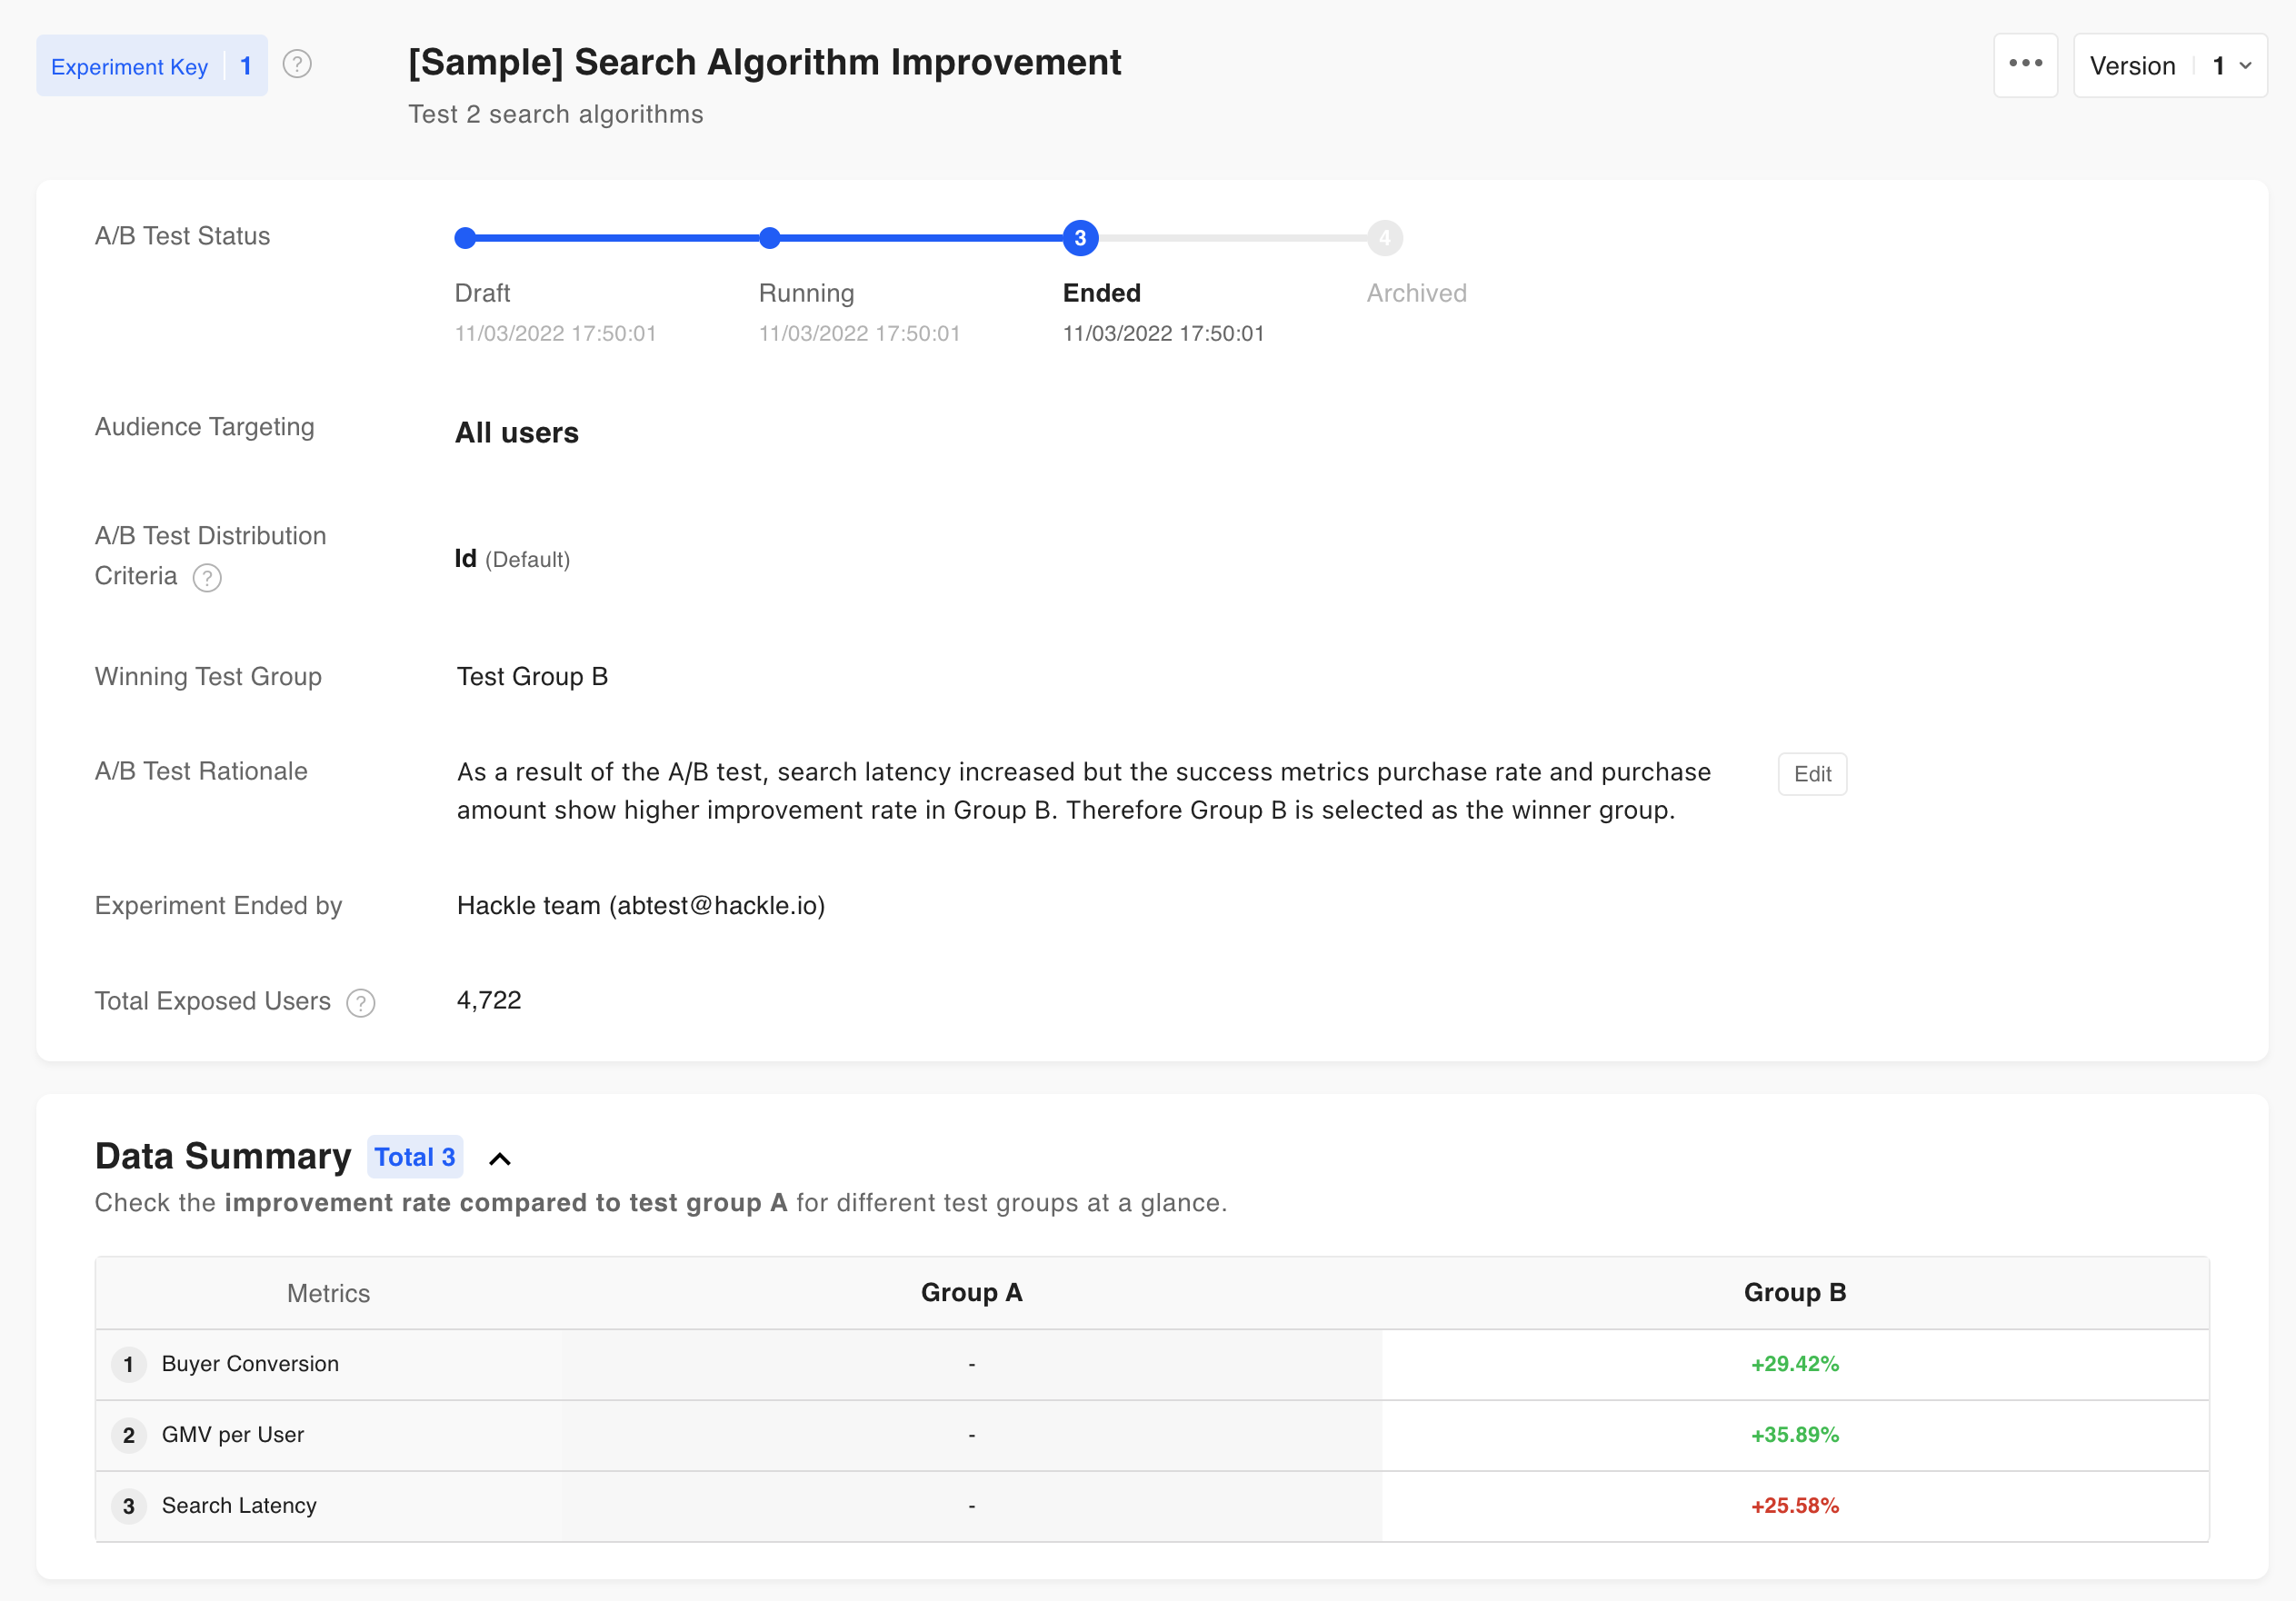The height and width of the screenshot is (1601, 2296).
Task: Open the three-dots more options menu
Action: pyautogui.click(x=2025, y=65)
